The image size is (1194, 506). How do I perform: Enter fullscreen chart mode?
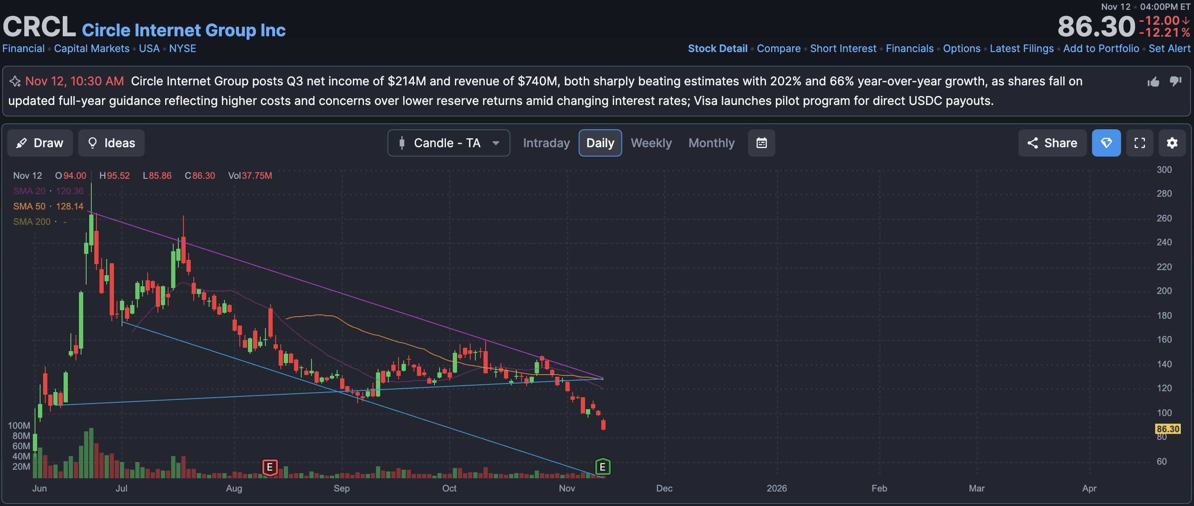coord(1139,143)
